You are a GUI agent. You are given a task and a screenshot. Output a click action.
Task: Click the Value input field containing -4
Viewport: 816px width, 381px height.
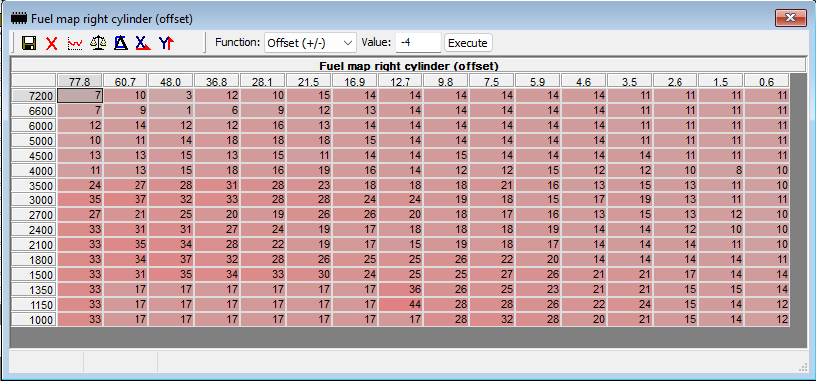[418, 43]
